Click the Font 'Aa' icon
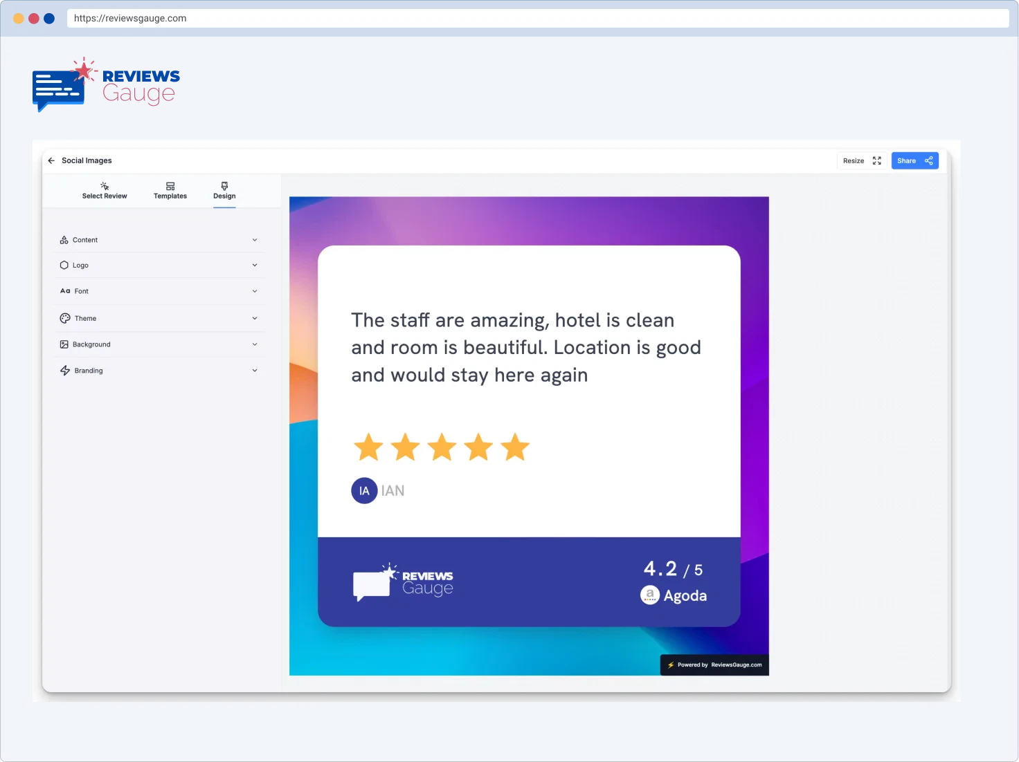The width and height of the screenshot is (1019, 762). (x=65, y=291)
